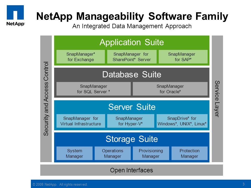Select the SnapManager for SQL Server box

[x=94, y=89]
